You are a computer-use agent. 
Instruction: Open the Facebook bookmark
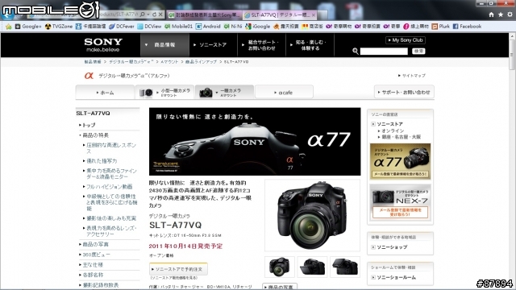[467, 27]
